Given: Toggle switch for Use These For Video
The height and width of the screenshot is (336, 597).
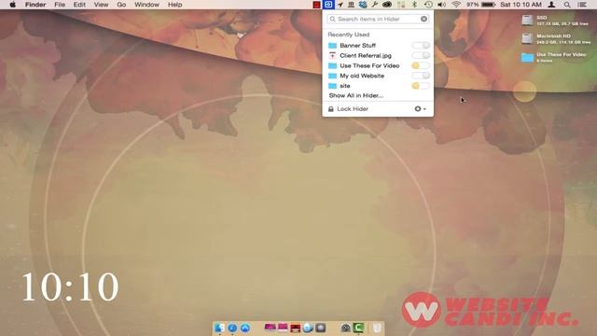Looking at the screenshot, I should pos(421,65).
